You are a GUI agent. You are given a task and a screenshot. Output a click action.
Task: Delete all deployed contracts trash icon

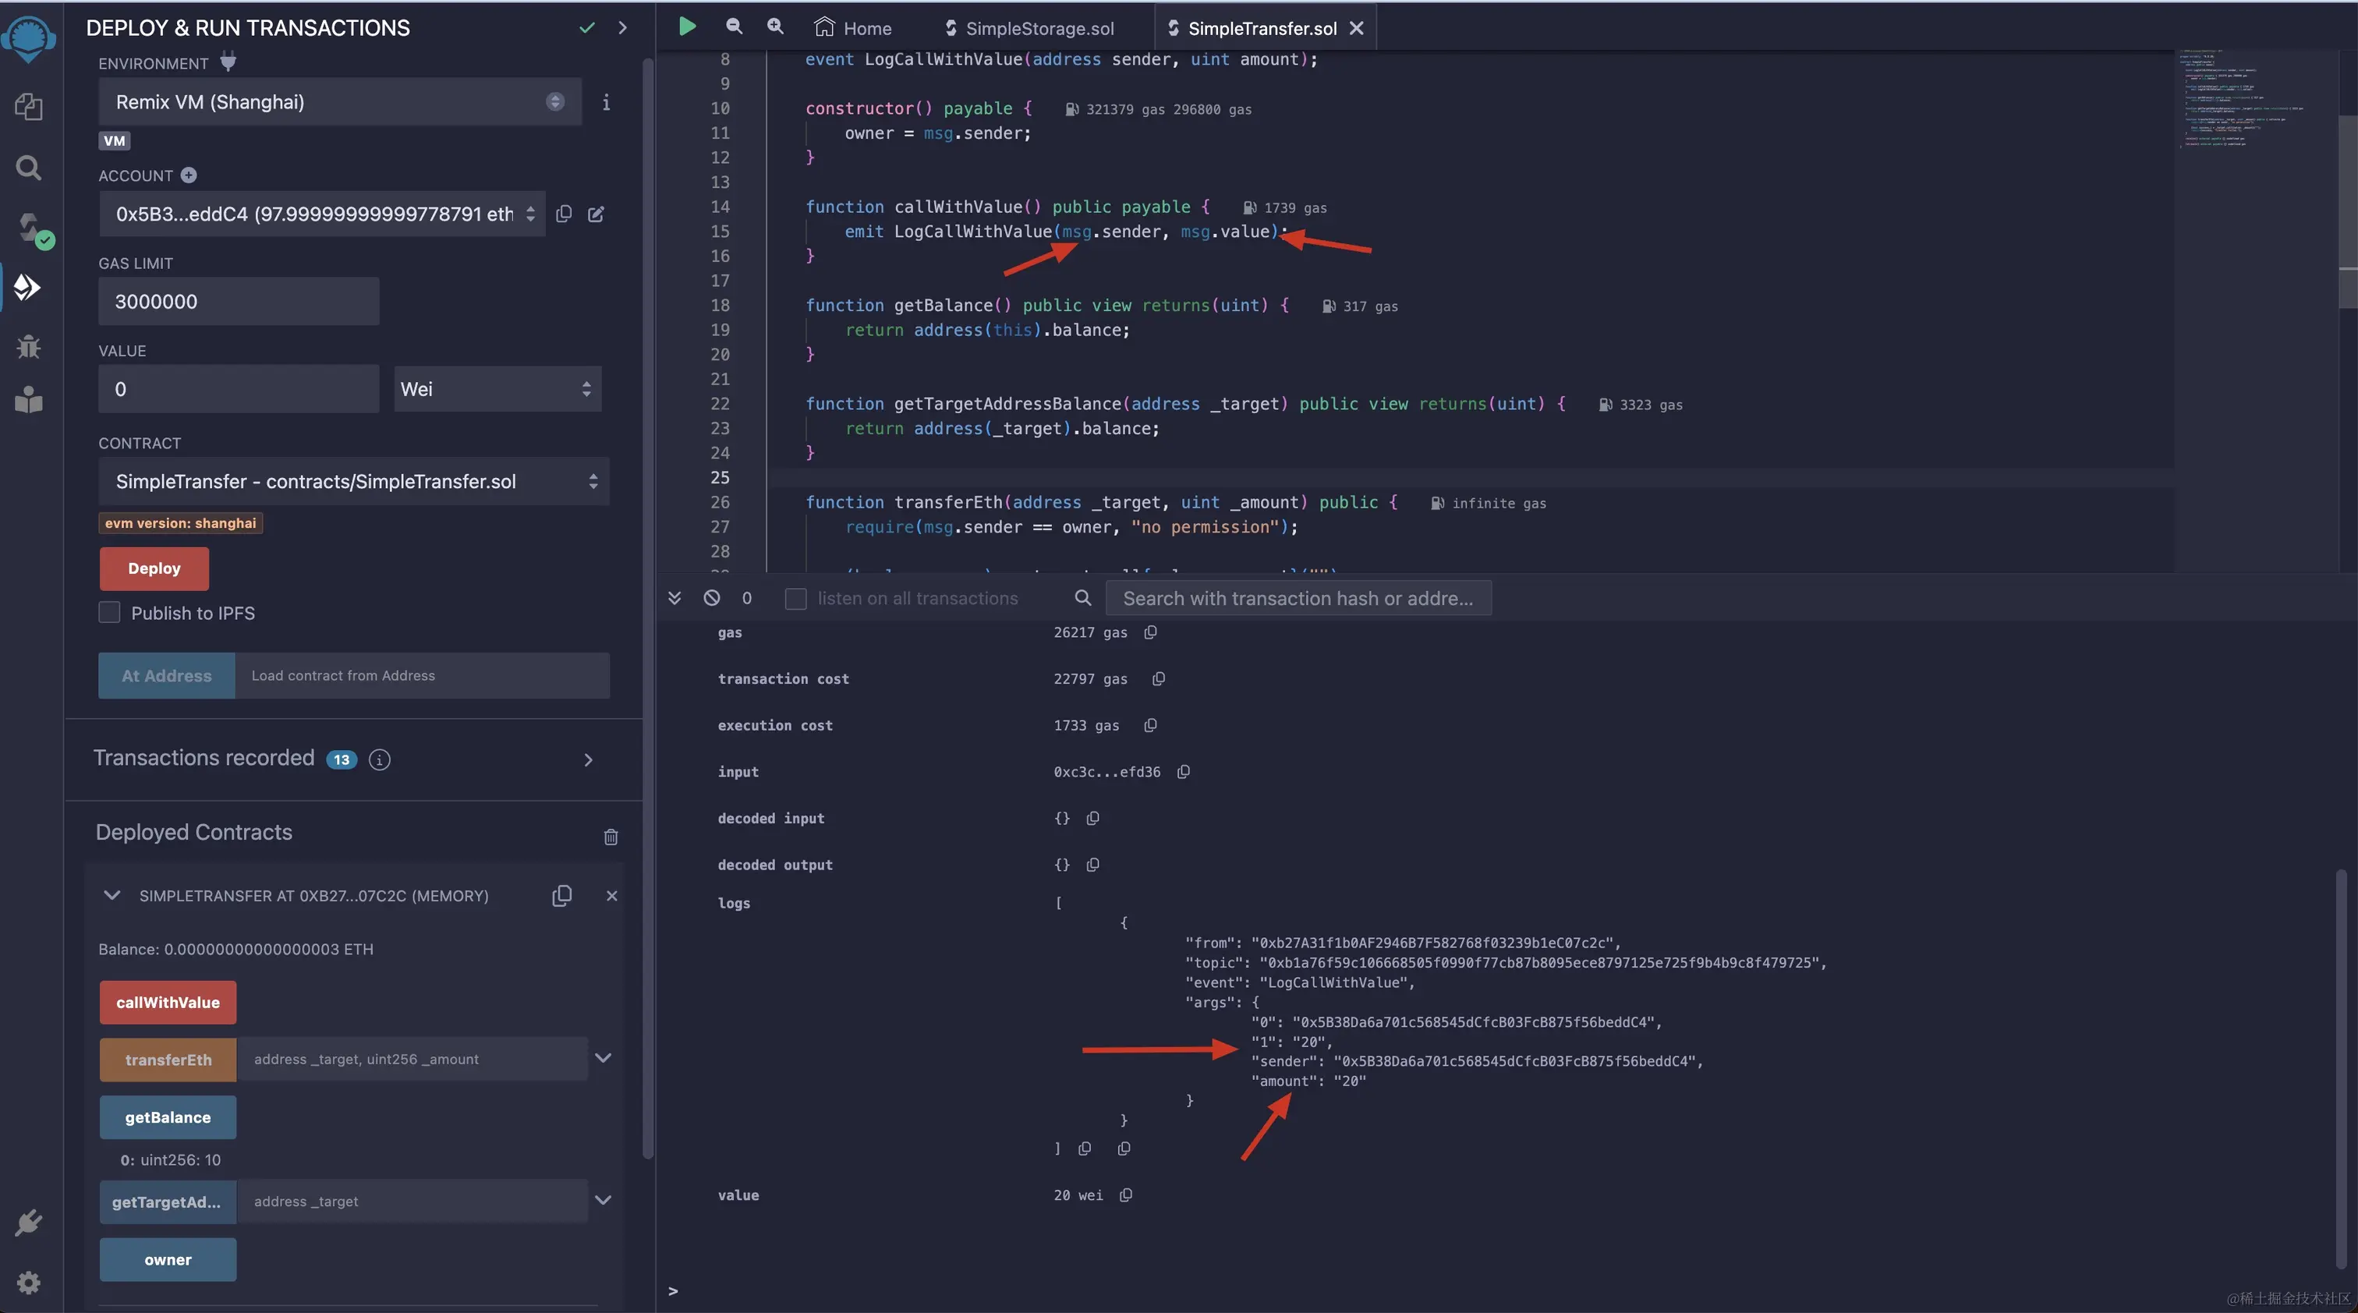[611, 837]
